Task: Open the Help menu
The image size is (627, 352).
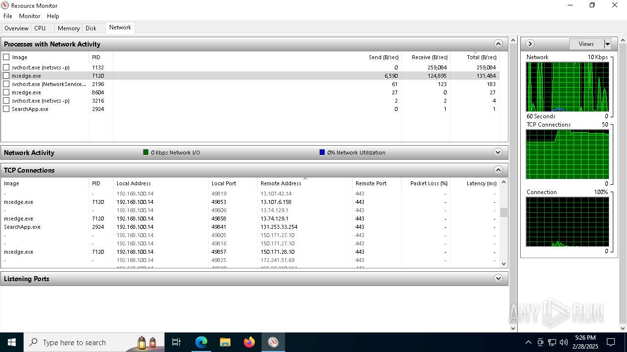Action: point(53,16)
